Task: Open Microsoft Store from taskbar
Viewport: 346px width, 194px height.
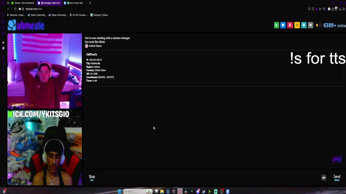Action: [x=168, y=192]
